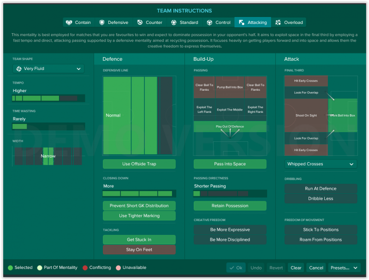Viewport: 369px width, 280px height.
Task: Click the Cancel button
Action: pos(316,268)
